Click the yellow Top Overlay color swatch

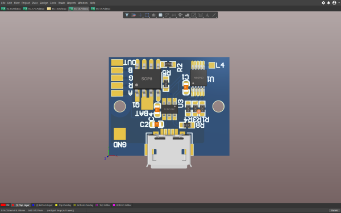tap(56, 205)
